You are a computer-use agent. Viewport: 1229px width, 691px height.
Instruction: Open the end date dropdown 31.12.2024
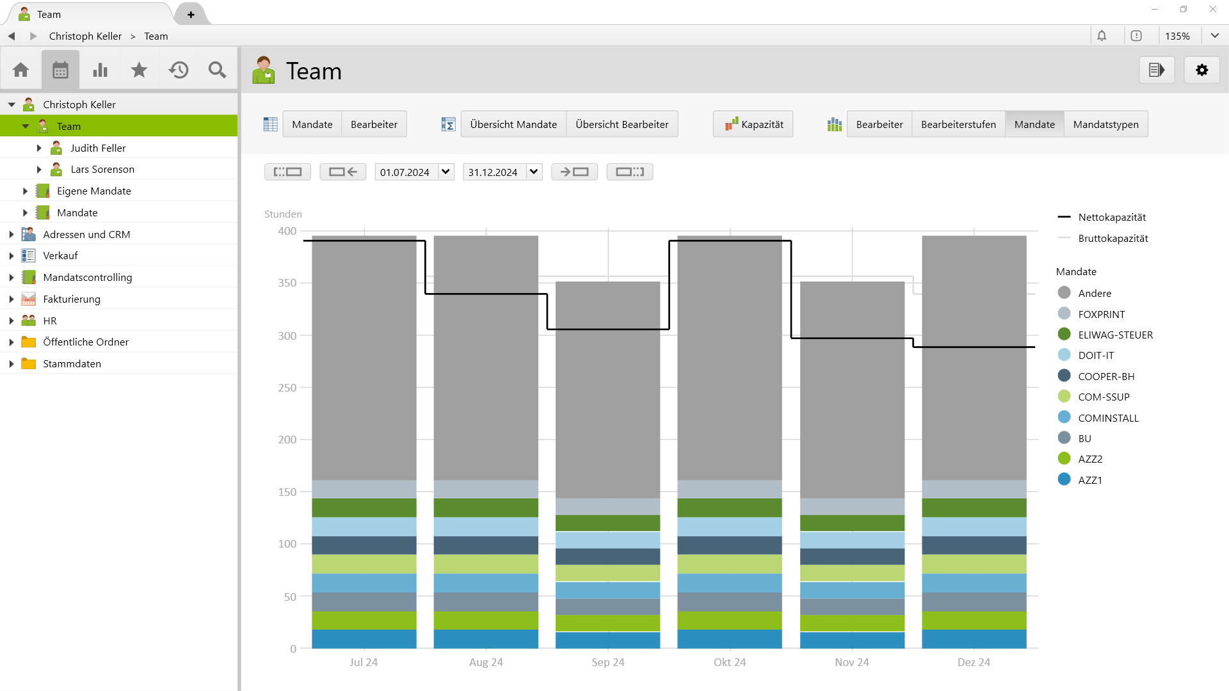point(533,171)
